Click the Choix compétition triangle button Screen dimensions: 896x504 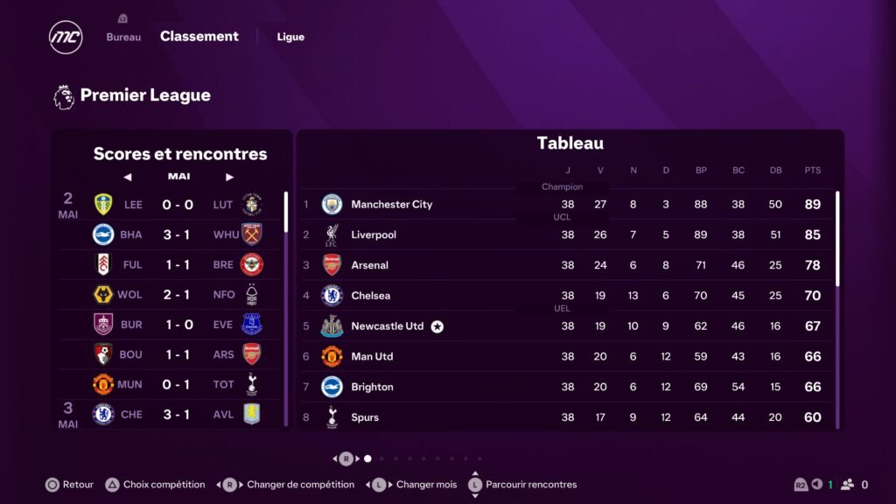112,485
